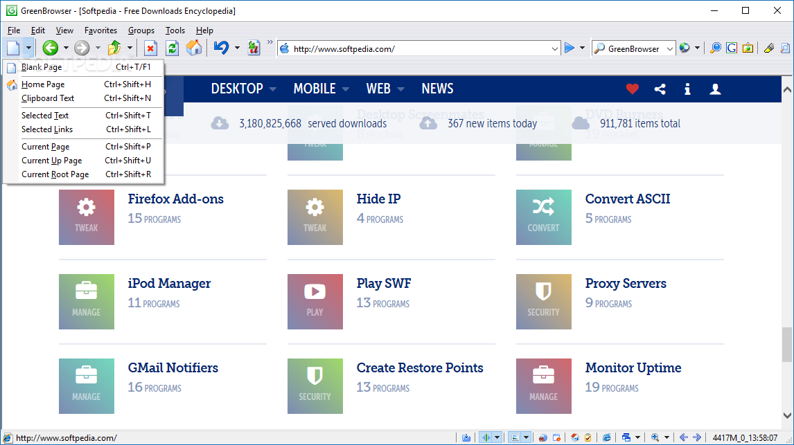
Task: Click the info icon in Softpedia header
Action: pyautogui.click(x=687, y=89)
